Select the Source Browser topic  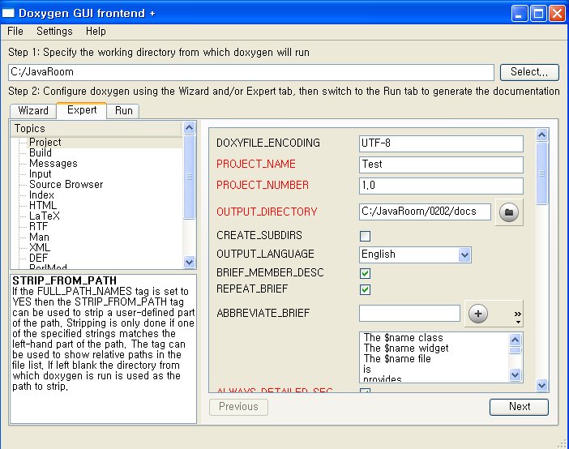click(66, 185)
